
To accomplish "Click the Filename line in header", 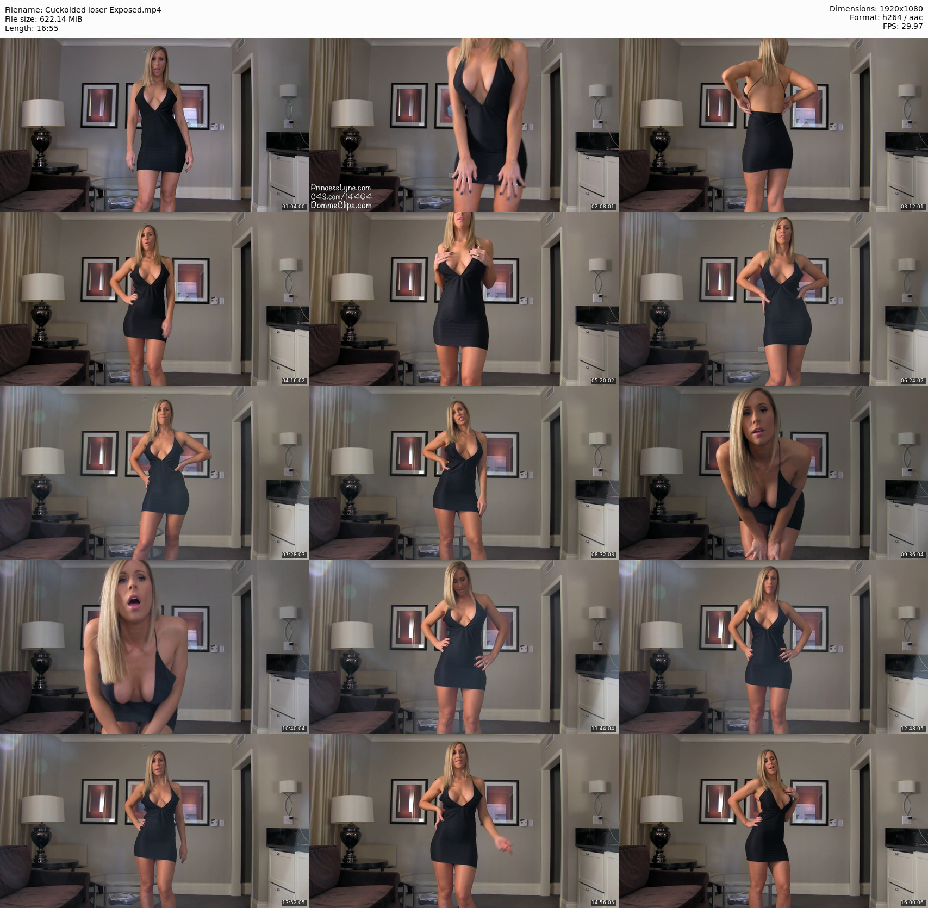I will (x=83, y=10).
